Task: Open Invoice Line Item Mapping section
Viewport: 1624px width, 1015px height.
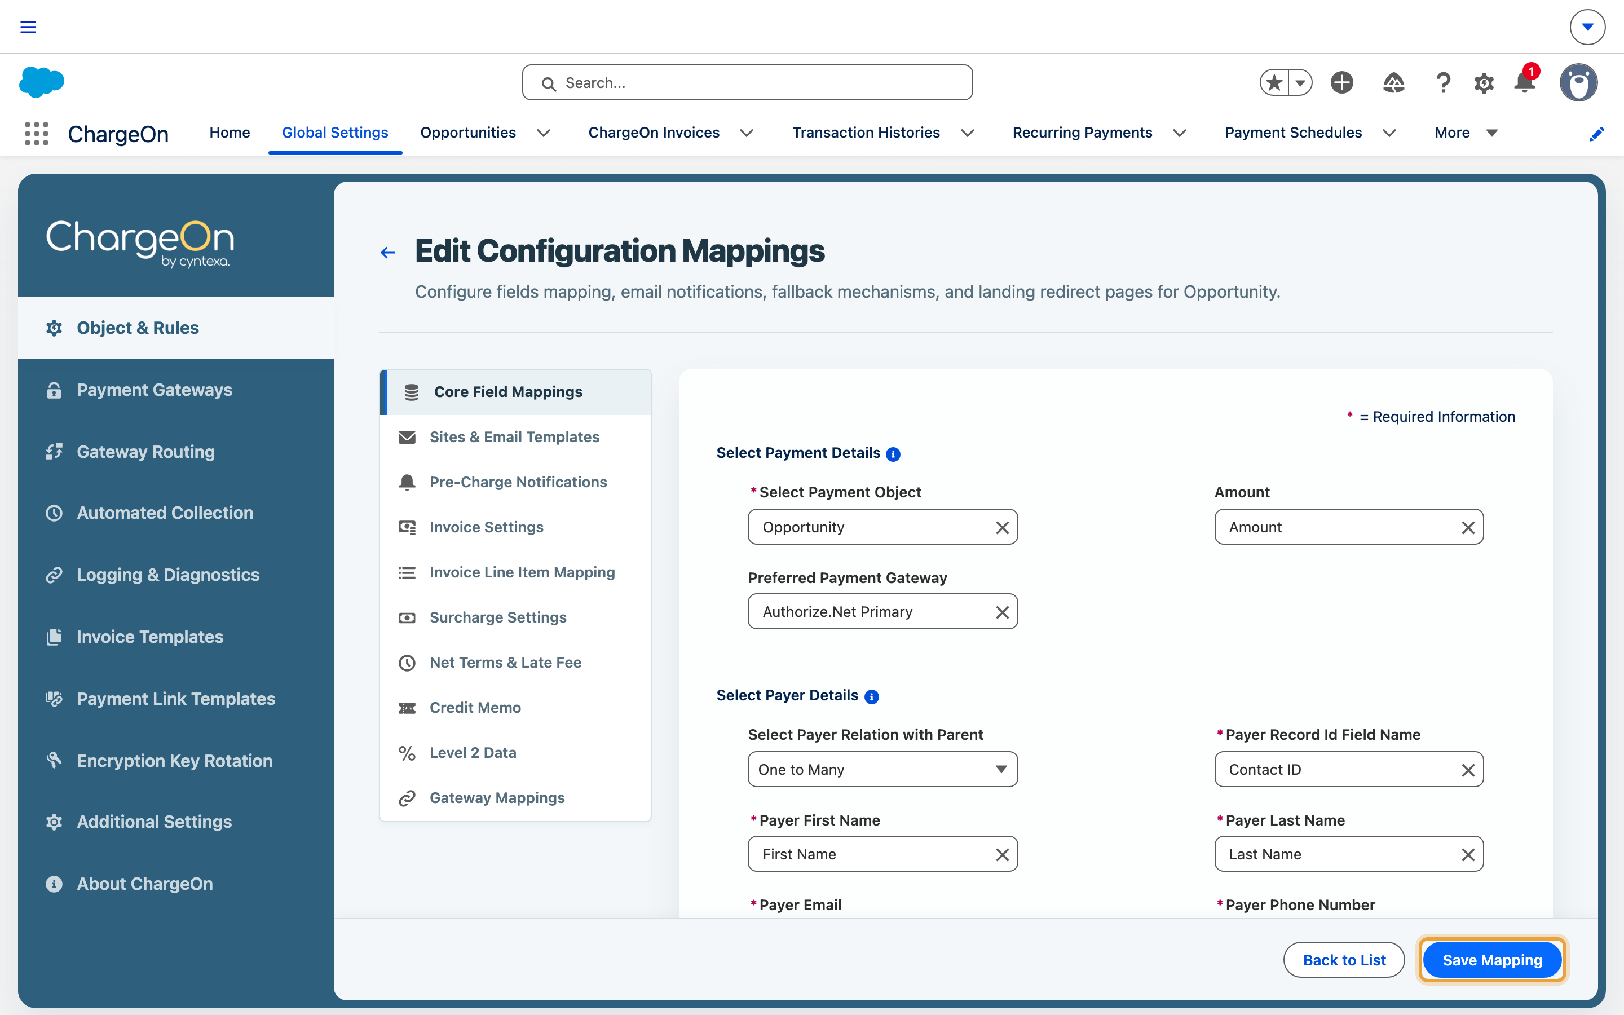Action: (515, 572)
